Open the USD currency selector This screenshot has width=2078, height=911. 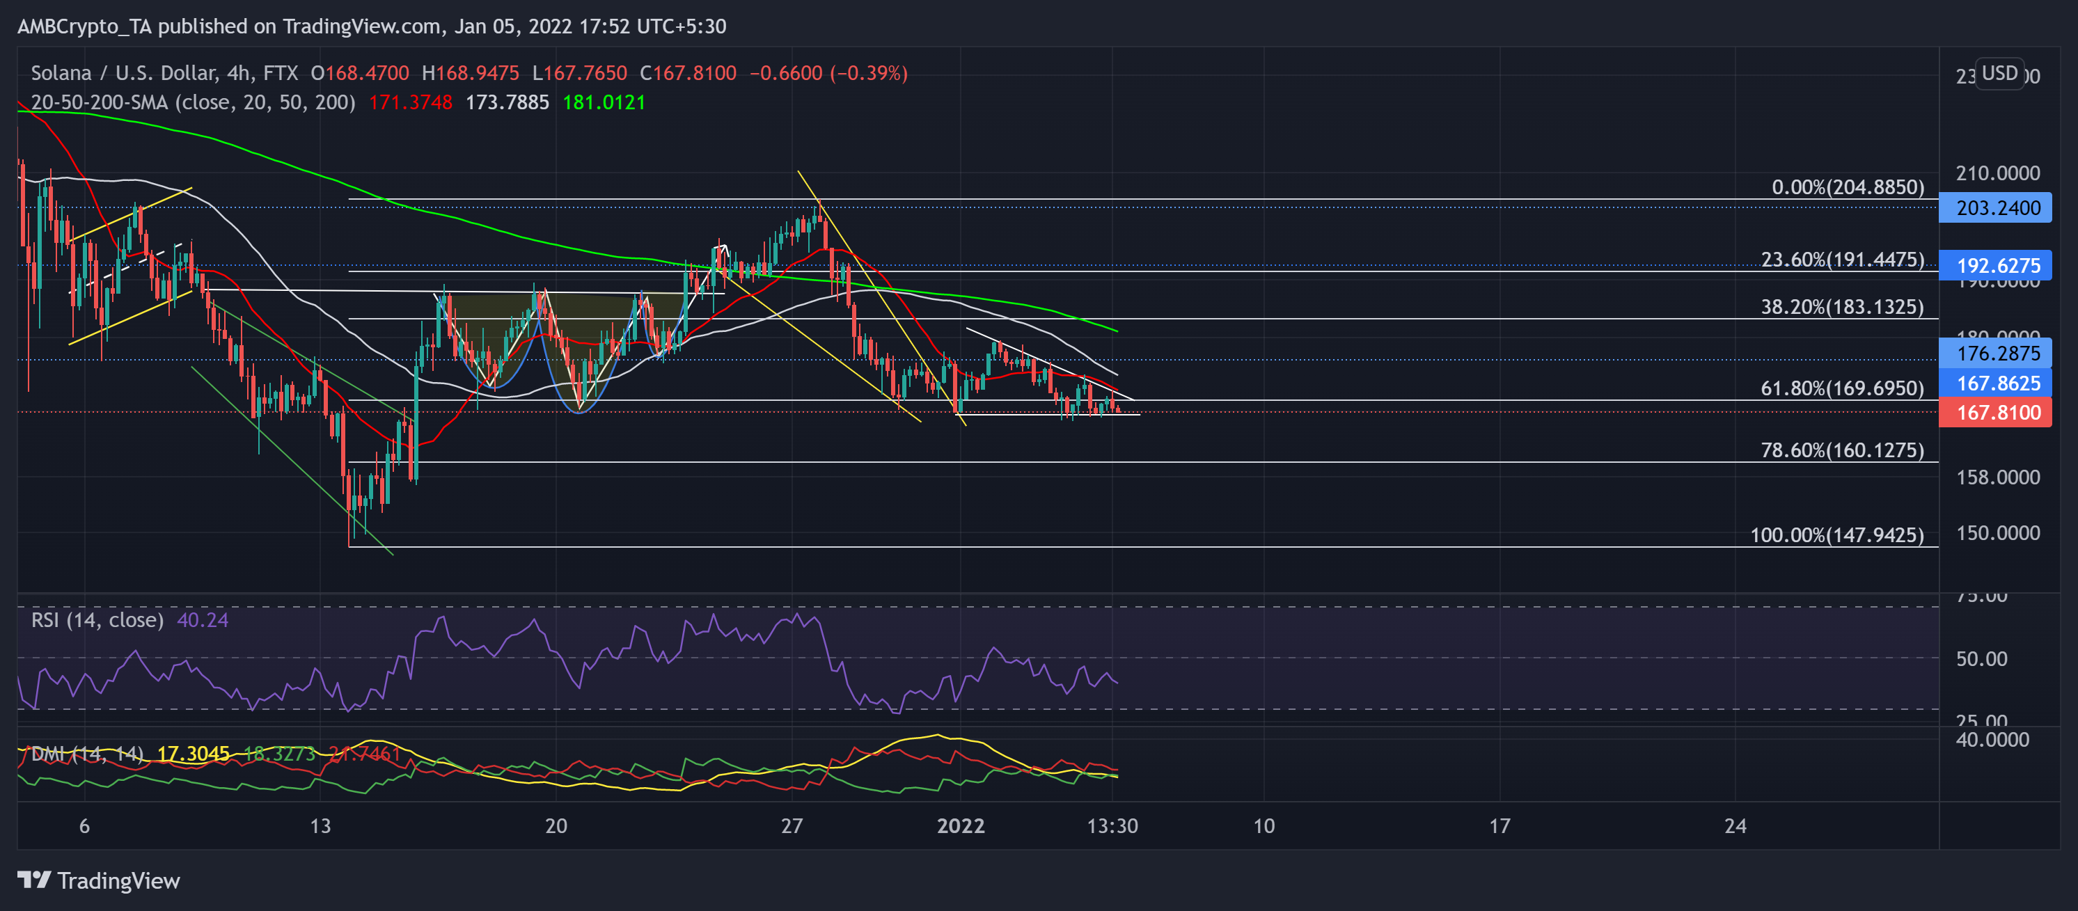point(1999,73)
